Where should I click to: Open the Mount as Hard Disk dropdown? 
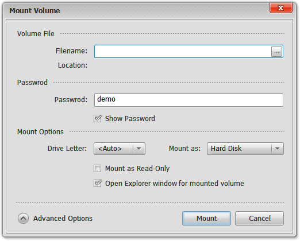pos(245,149)
